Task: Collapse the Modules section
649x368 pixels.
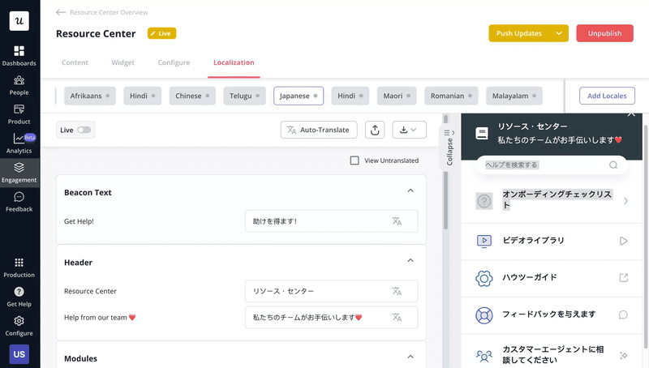Action: coord(410,357)
